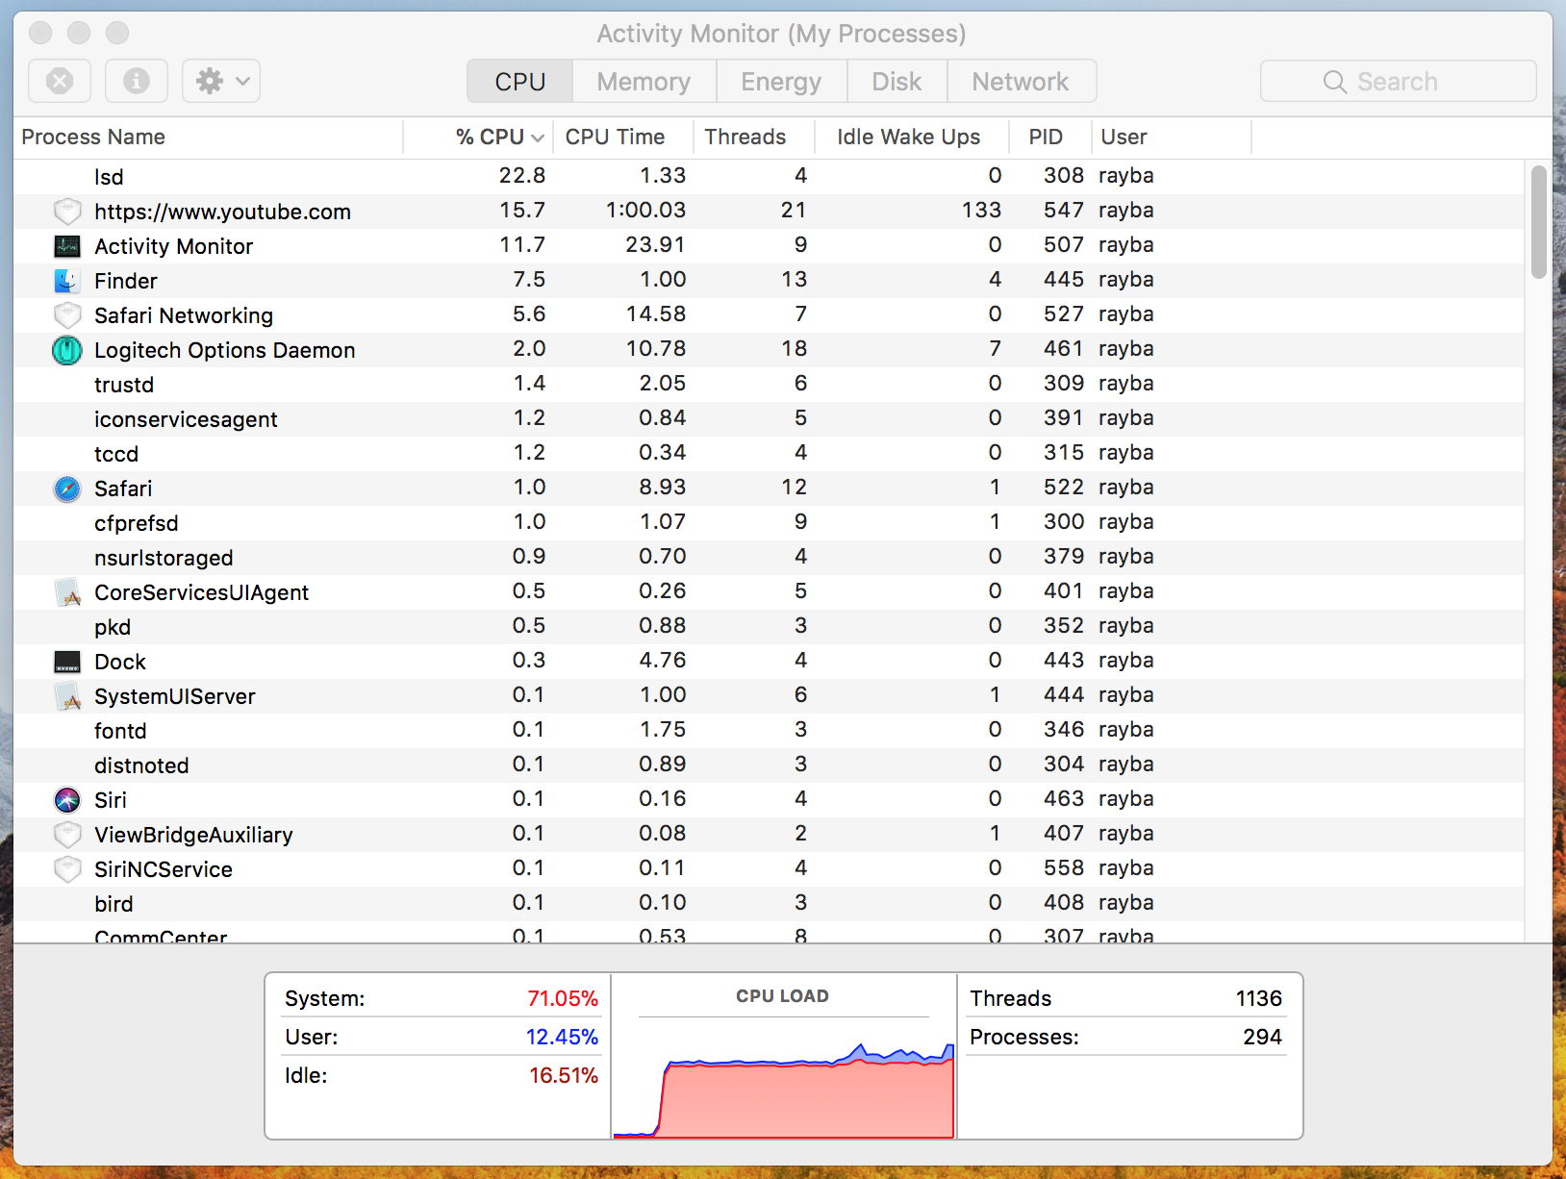Viewport: 1566px width, 1179px height.
Task: Select the bird process row
Action: pos(769,903)
